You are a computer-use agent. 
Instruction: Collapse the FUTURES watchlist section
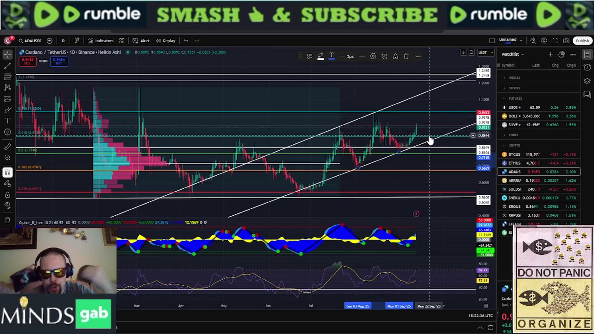[504, 99]
